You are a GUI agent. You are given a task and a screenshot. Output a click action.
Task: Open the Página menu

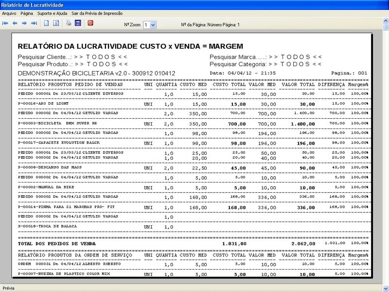tap(27, 14)
